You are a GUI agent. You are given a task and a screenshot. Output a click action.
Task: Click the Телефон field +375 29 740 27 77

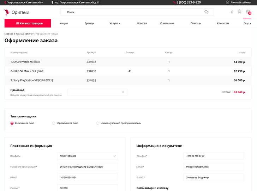tap(214, 156)
